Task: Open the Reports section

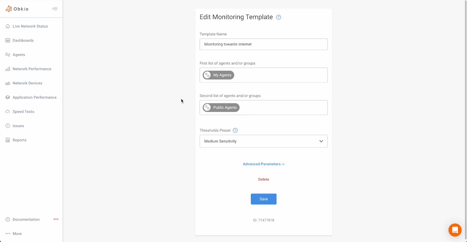Action: pyautogui.click(x=19, y=140)
